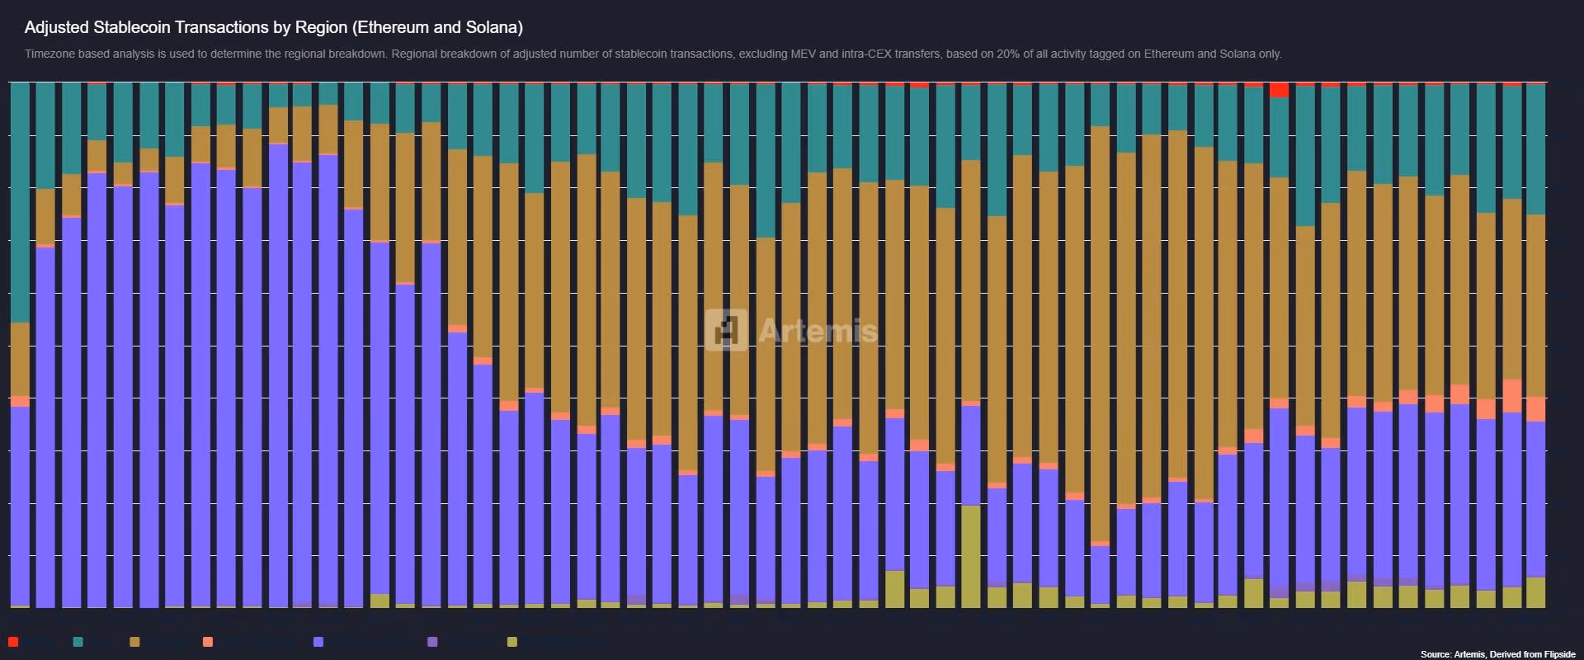Toggle the teal legend series marker

(78, 642)
